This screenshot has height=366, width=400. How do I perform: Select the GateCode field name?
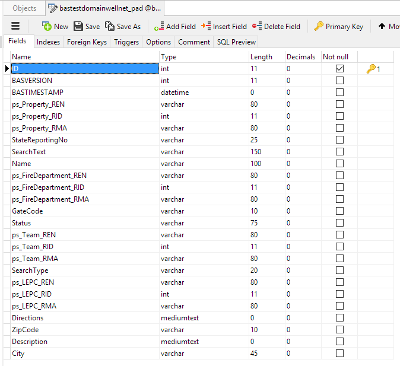(27, 211)
